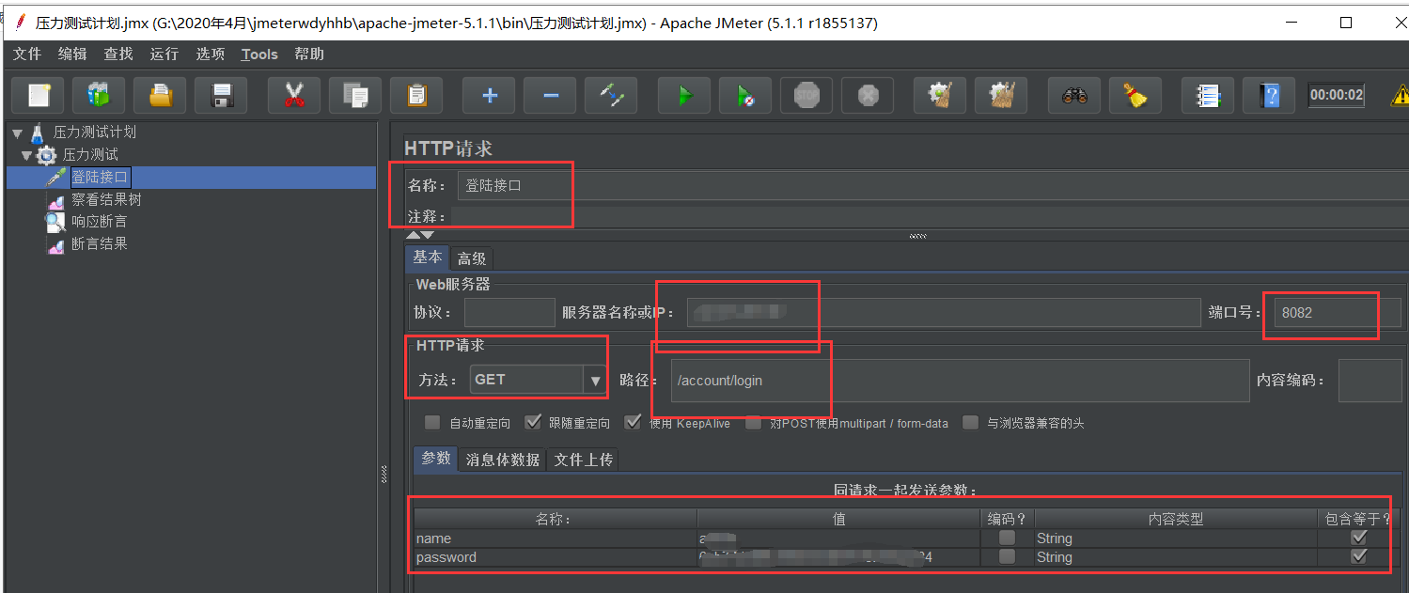Open the 文件 menu
Screen dimensions: 1409x593
(x=27, y=55)
